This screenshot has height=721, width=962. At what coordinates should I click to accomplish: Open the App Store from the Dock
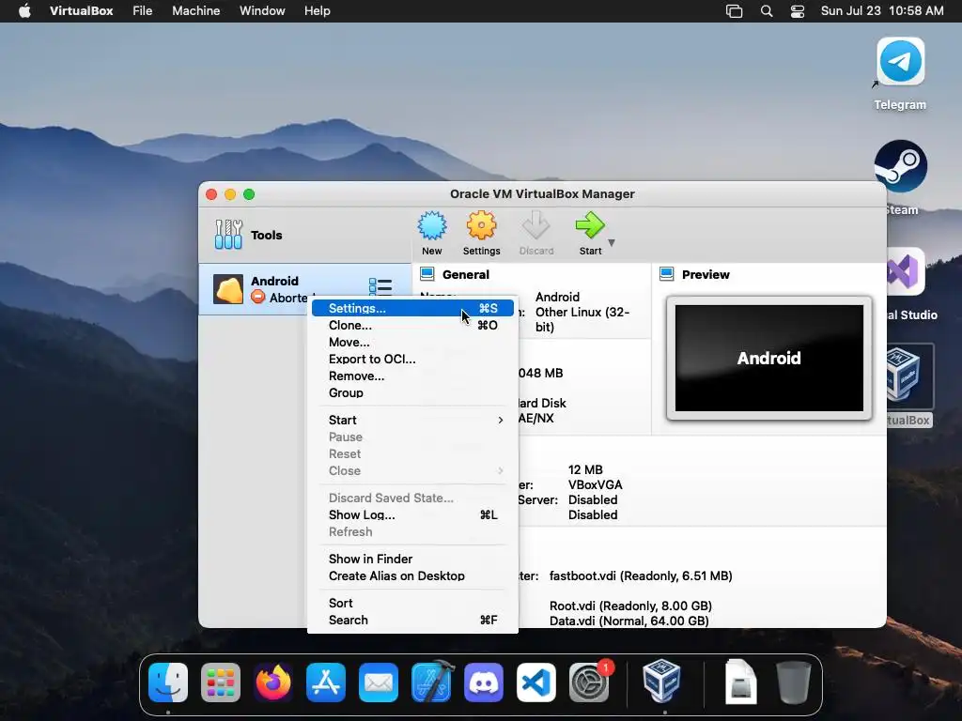(x=326, y=683)
